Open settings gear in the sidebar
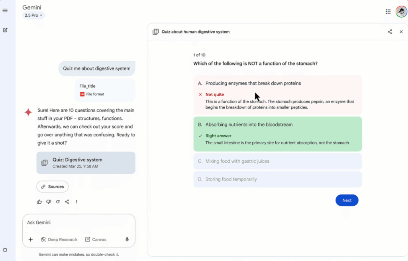Viewport: 408px width, 261px height. click(5, 250)
